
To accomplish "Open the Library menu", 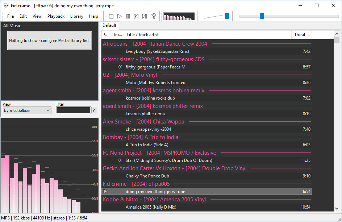I will 76,16.
